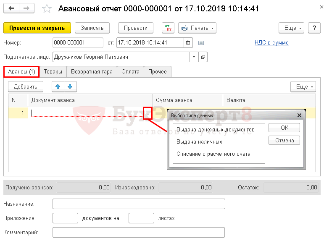
Task: Click the Израсходовано value 0,00
Action: click(185, 188)
